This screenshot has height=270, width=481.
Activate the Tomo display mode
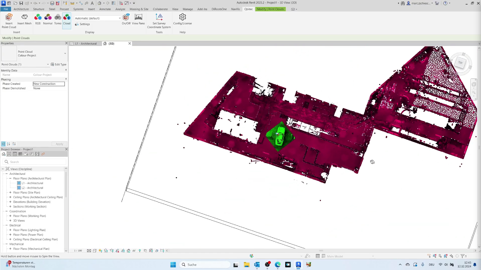pos(58,19)
